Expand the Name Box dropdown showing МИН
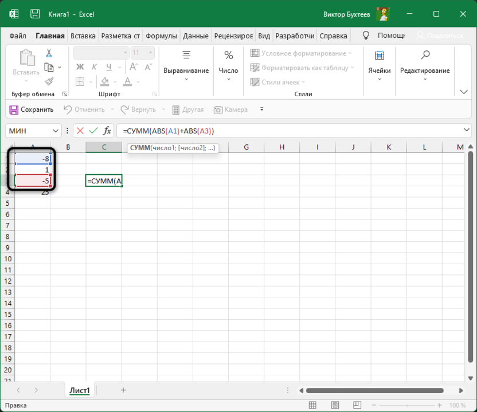477x412 pixels. 56,131
